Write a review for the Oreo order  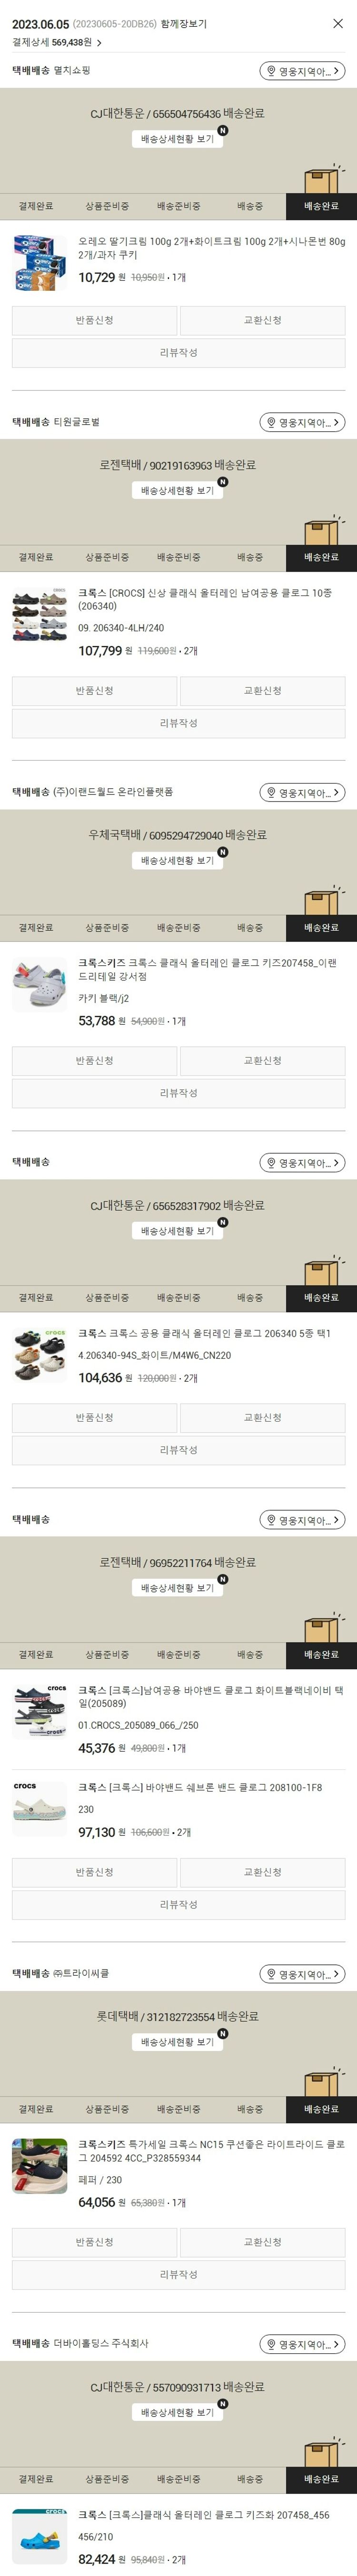(x=178, y=353)
